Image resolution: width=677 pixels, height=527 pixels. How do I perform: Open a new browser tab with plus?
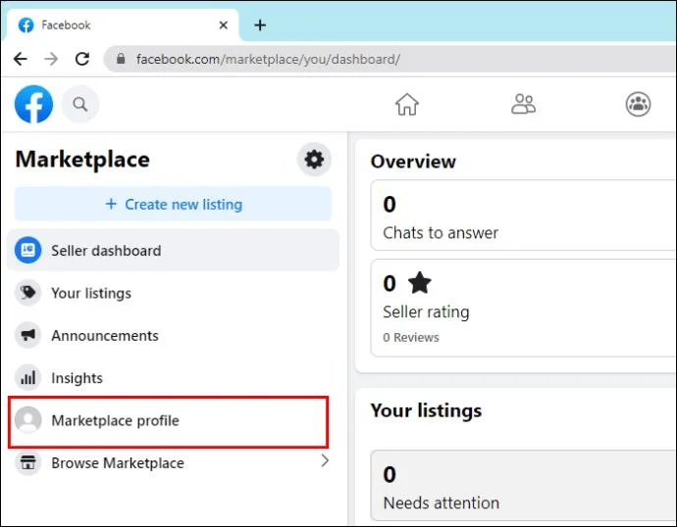(260, 25)
